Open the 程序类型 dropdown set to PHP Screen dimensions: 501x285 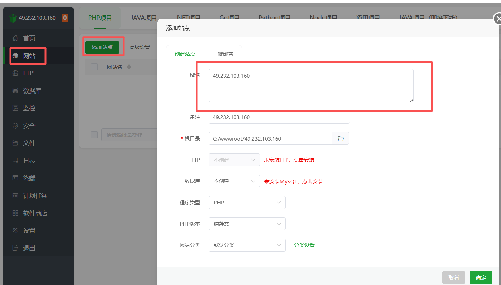point(247,202)
